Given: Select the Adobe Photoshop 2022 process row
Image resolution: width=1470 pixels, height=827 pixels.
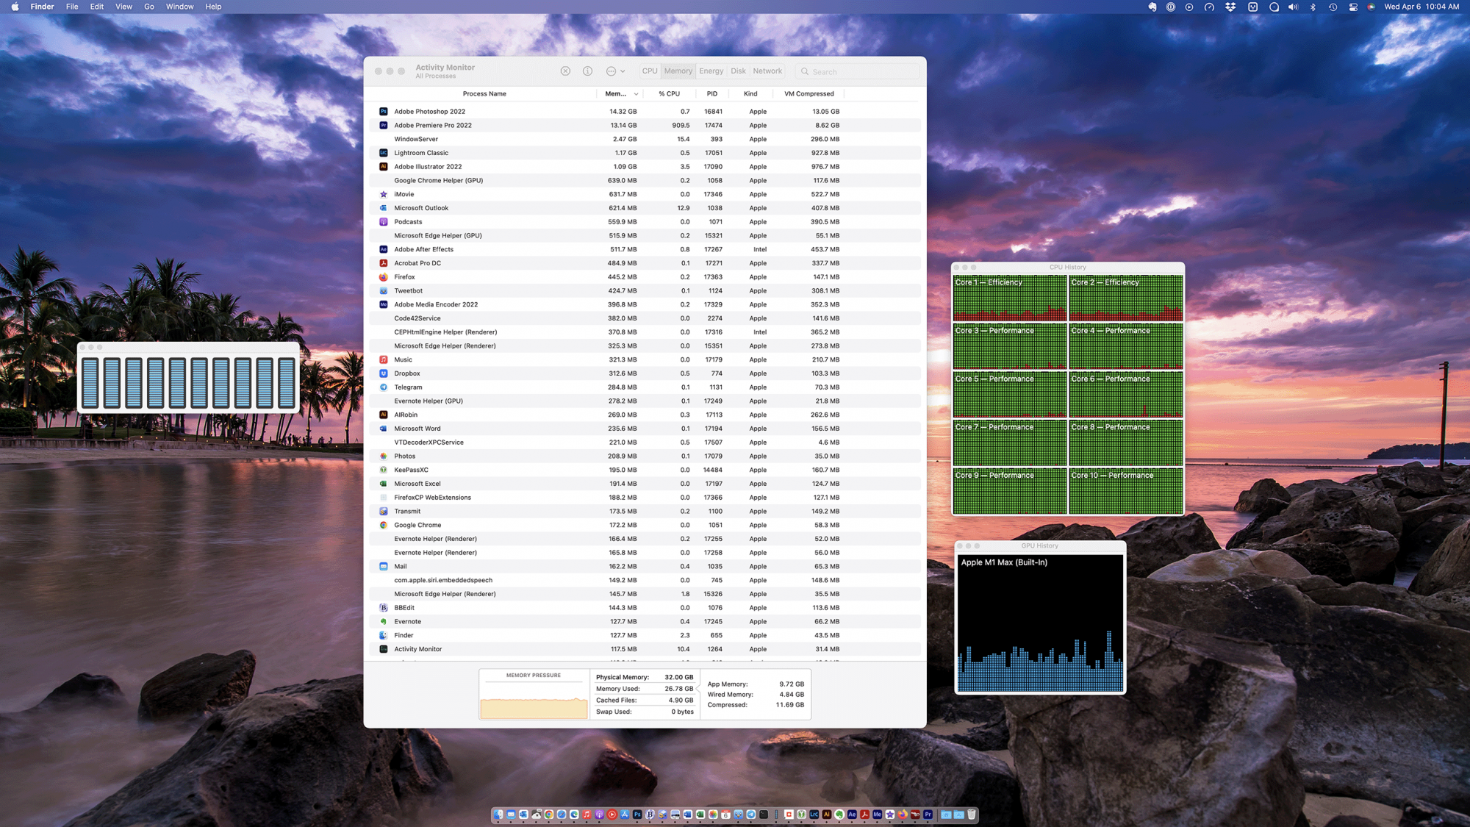Looking at the screenshot, I should [430, 112].
